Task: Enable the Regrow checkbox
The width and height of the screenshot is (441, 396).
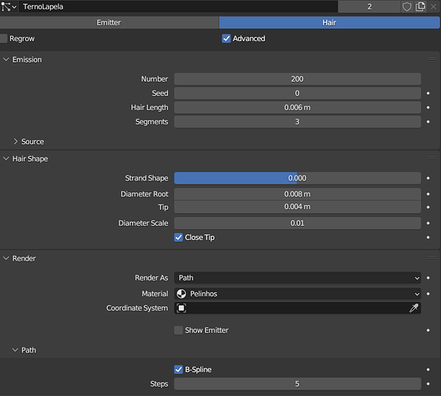Action: 4,39
